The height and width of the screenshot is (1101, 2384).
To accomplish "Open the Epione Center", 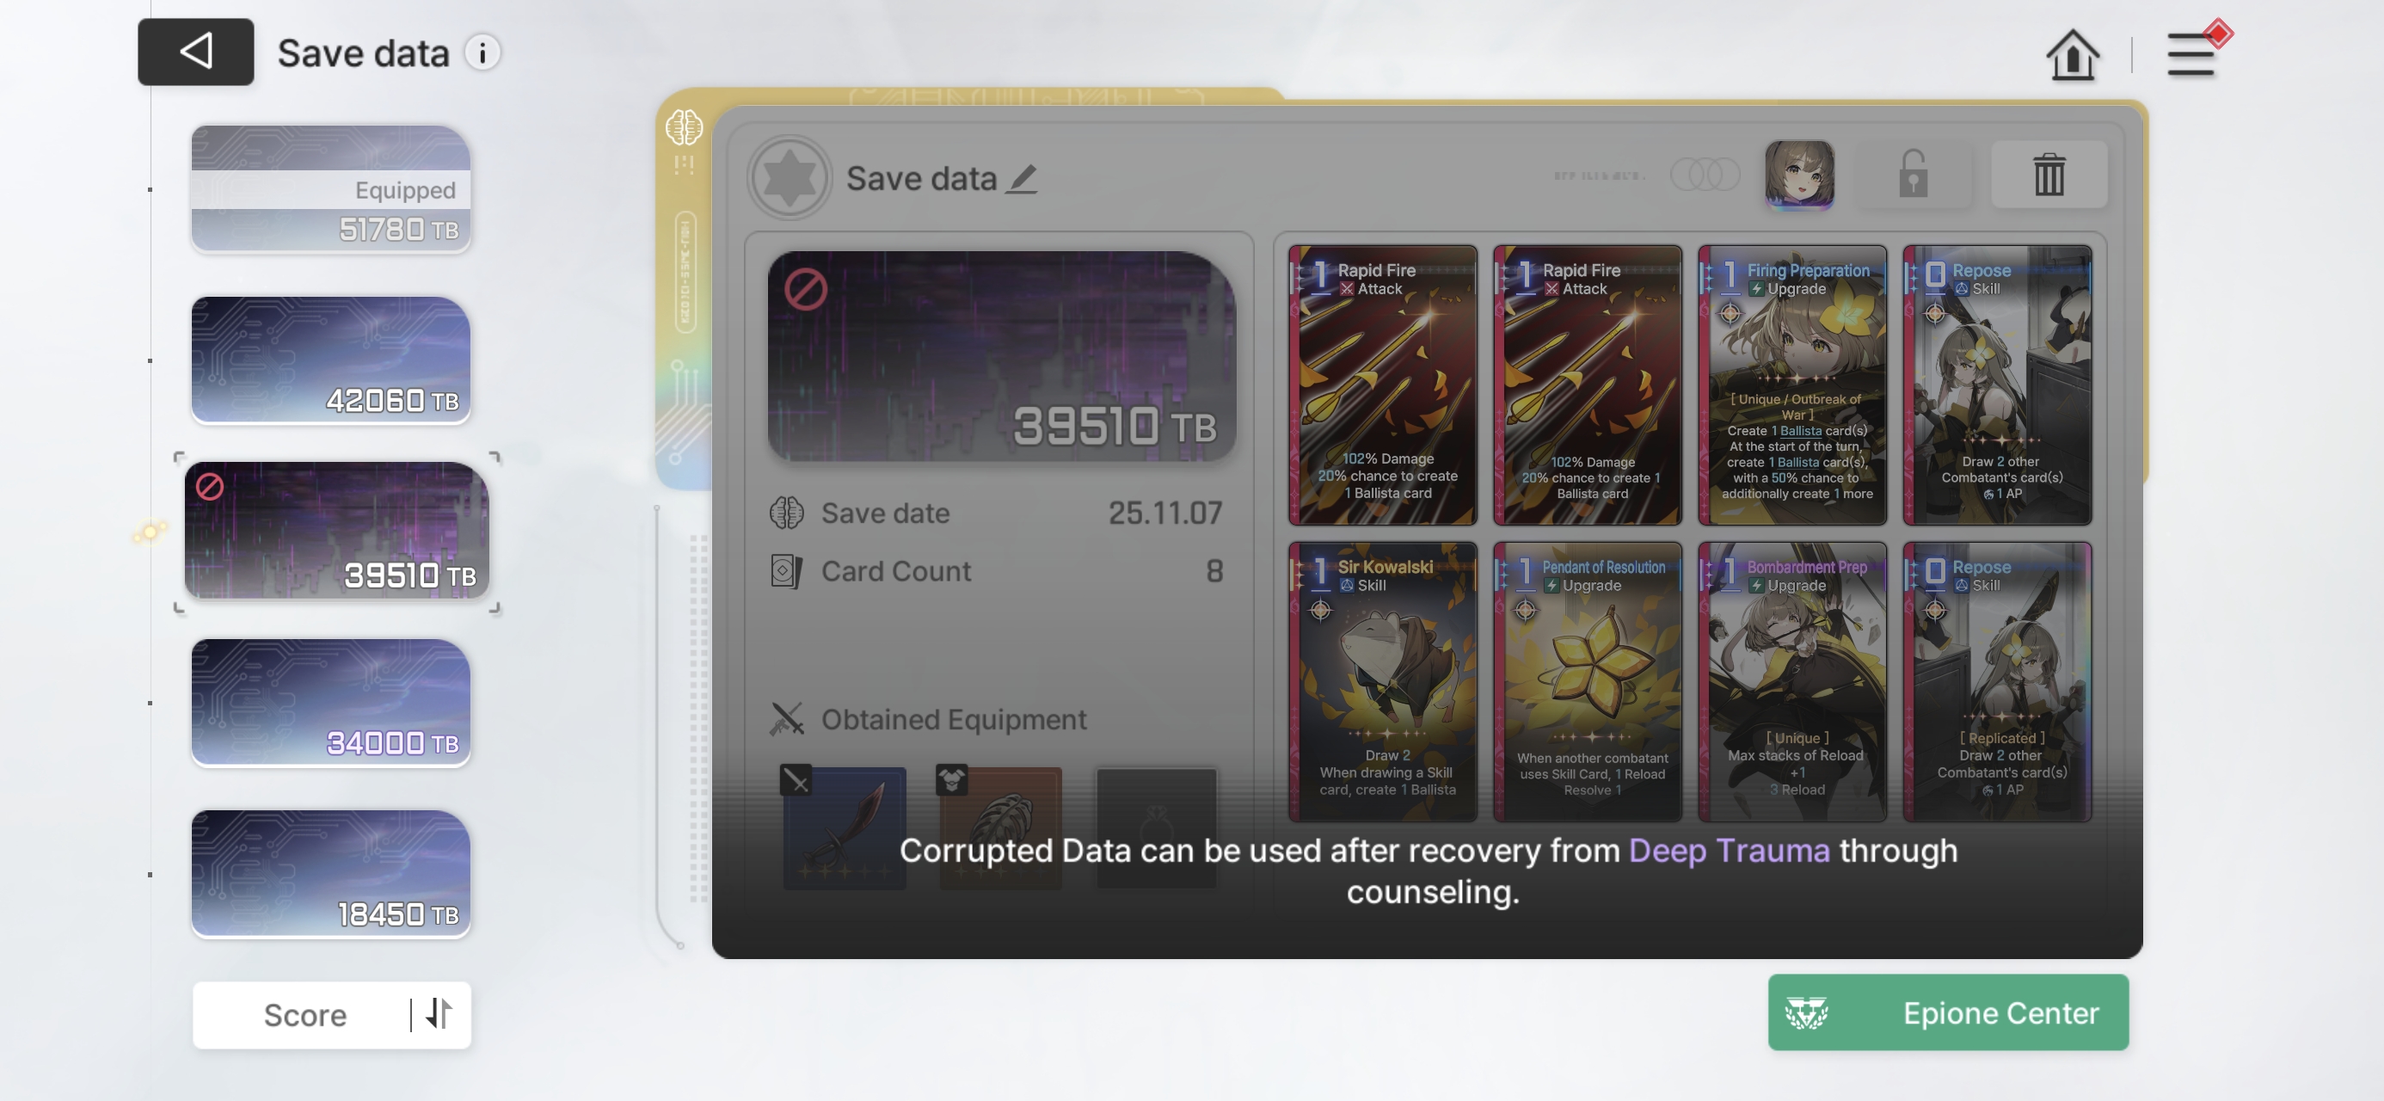I will [x=1947, y=1012].
